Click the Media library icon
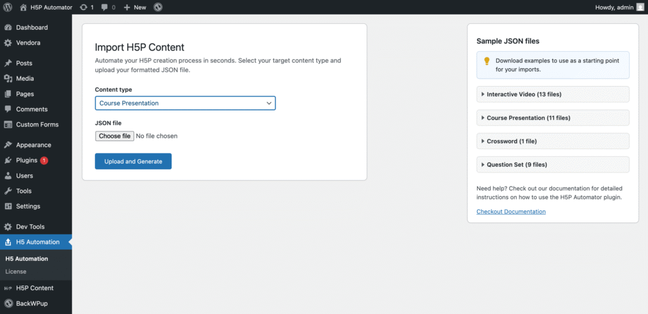648x314 pixels. pyautogui.click(x=8, y=78)
